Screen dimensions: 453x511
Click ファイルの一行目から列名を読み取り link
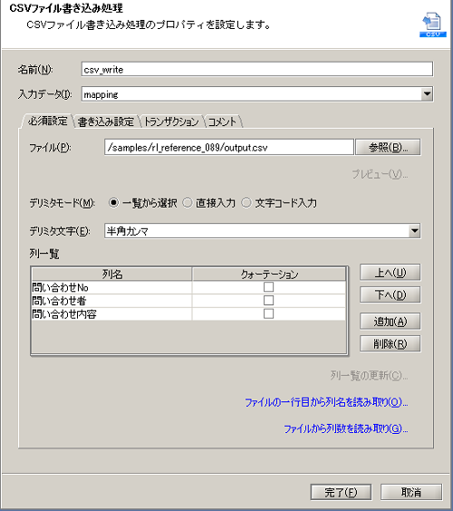tap(326, 402)
